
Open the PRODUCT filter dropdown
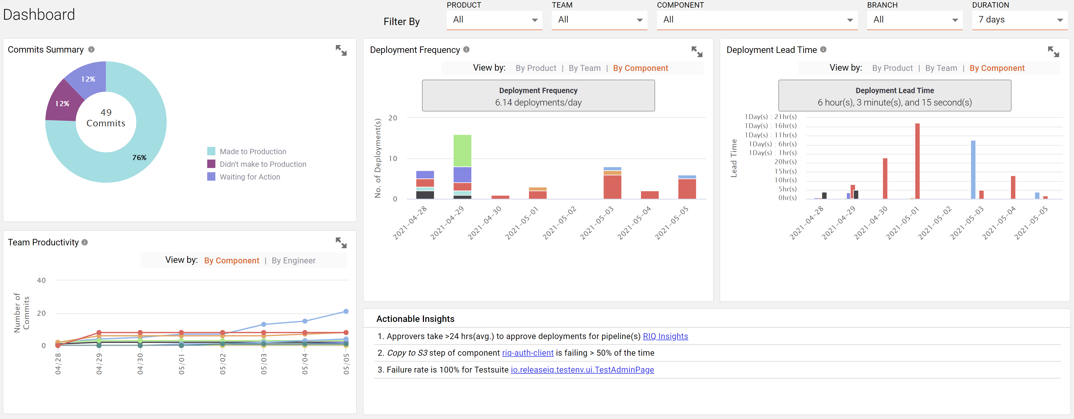coord(494,20)
